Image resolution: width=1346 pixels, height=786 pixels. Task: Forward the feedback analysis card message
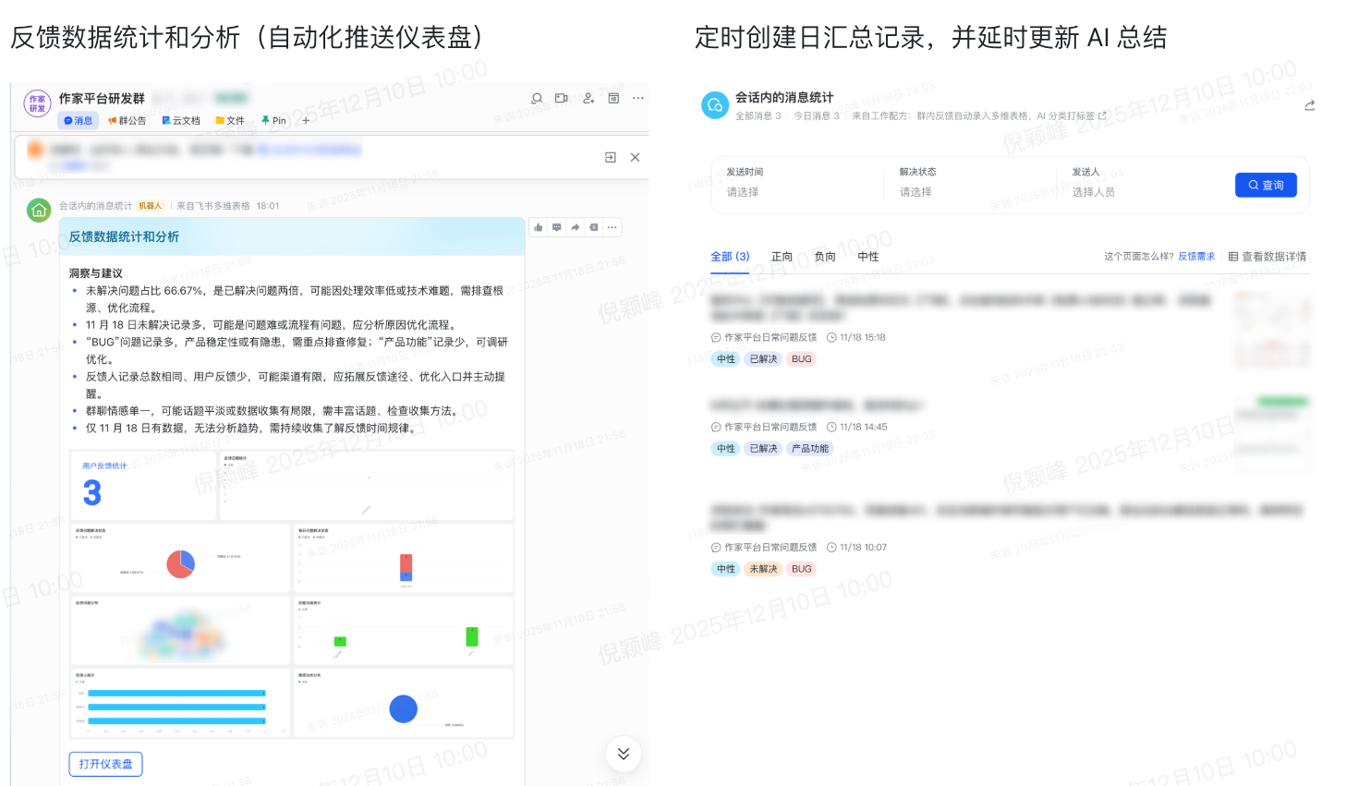click(576, 227)
